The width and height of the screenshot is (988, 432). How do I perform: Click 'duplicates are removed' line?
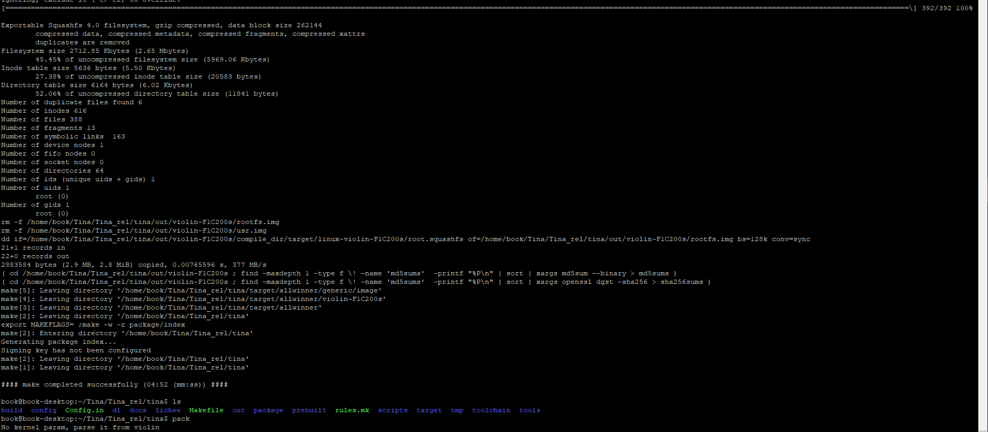pyautogui.click(x=82, y=42)
